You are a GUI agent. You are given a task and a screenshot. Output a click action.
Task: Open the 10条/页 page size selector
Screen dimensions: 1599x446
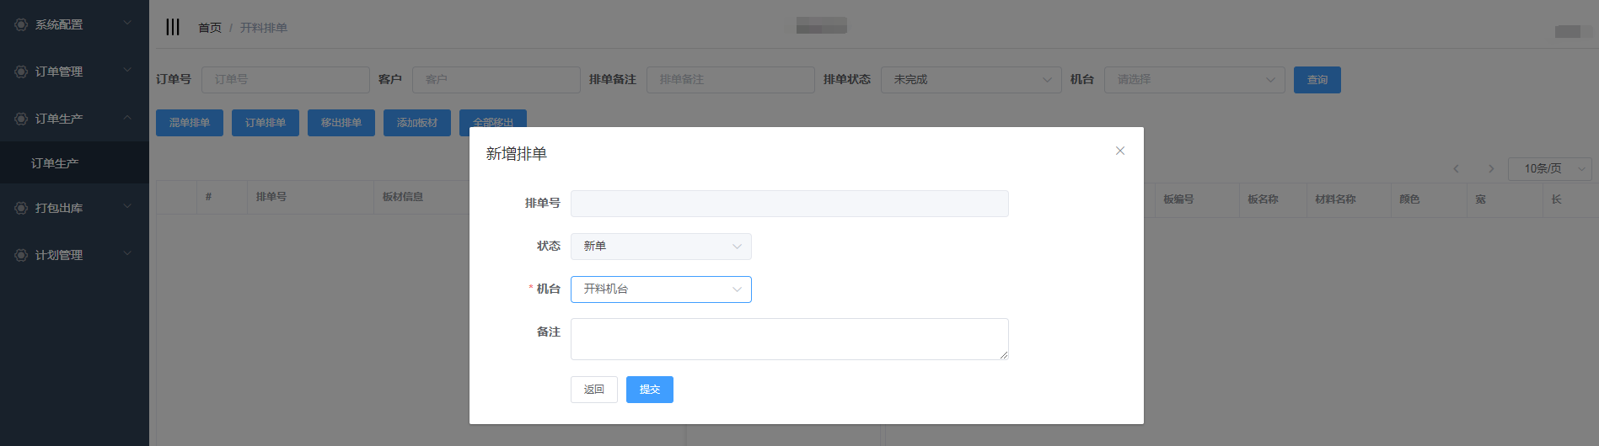[1549, 168]
